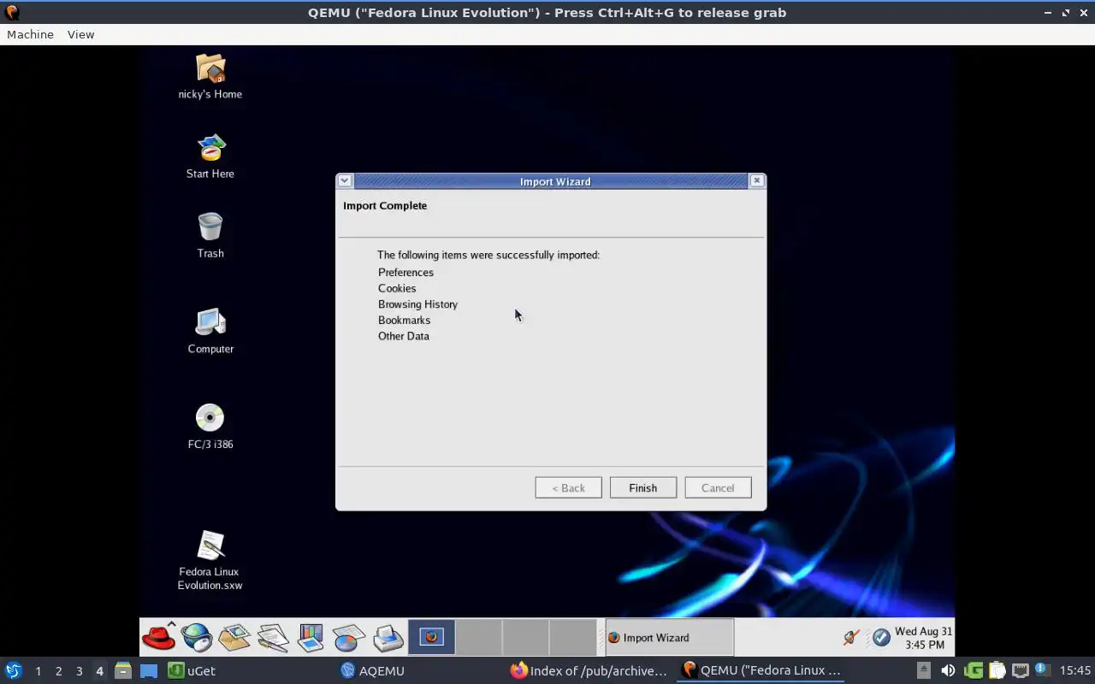Click the host 15:45 clock

(1075, 671)
